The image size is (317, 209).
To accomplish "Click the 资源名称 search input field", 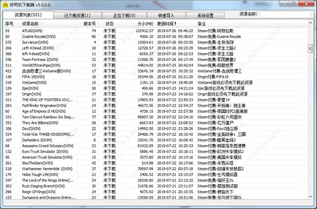I will pyautogui.click(x=285, y=14).
